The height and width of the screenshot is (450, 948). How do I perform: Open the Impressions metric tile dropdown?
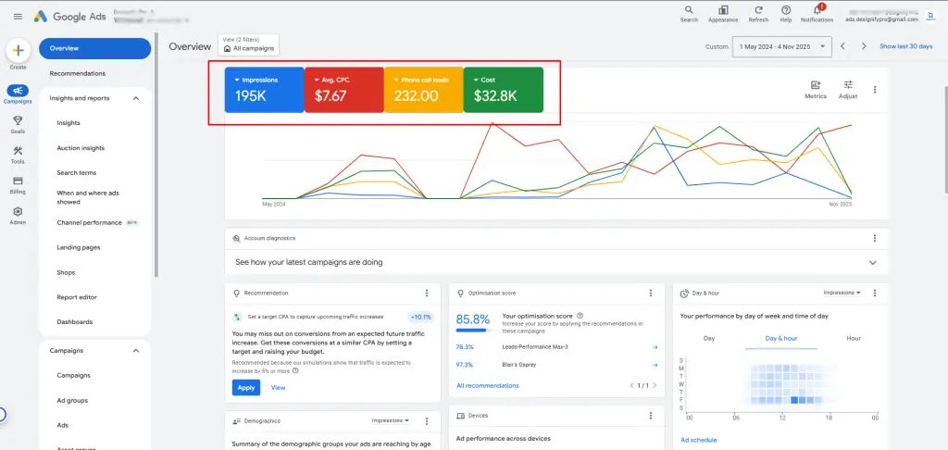(x=238, y=80)
